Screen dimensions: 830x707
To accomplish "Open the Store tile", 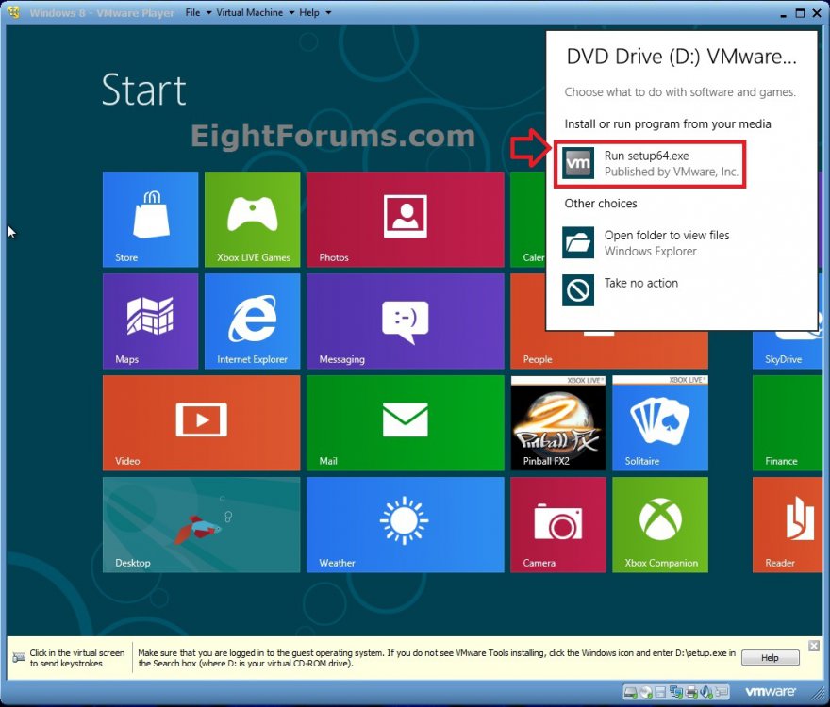I will click(x=150, y=219).
